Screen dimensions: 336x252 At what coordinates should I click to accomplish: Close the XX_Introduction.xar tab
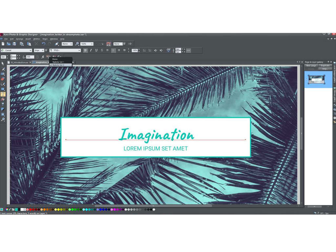click(30, 62)
